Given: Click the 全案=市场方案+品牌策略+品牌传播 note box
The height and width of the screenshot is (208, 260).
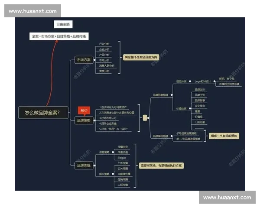Looking at the screenshot, I should pyautogui.click(x=59, y=36).
